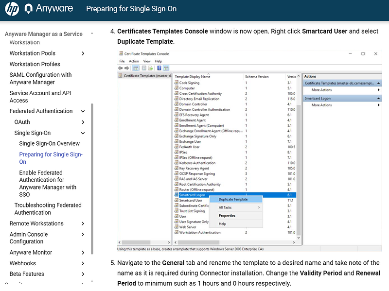389x291 pixels.
Task: Click the Anyware logo icon in the header
Action: 29,9
